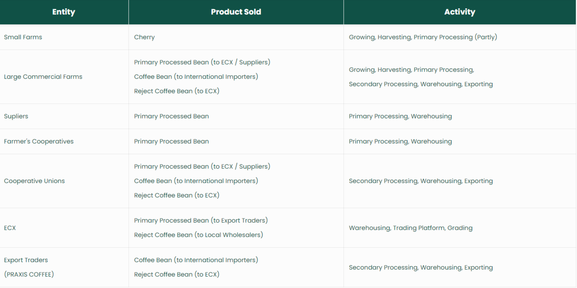The height and width of the screenshot is (288, 577).
Task: Click the Supliers entity cell
Action: tap(16, 116)
